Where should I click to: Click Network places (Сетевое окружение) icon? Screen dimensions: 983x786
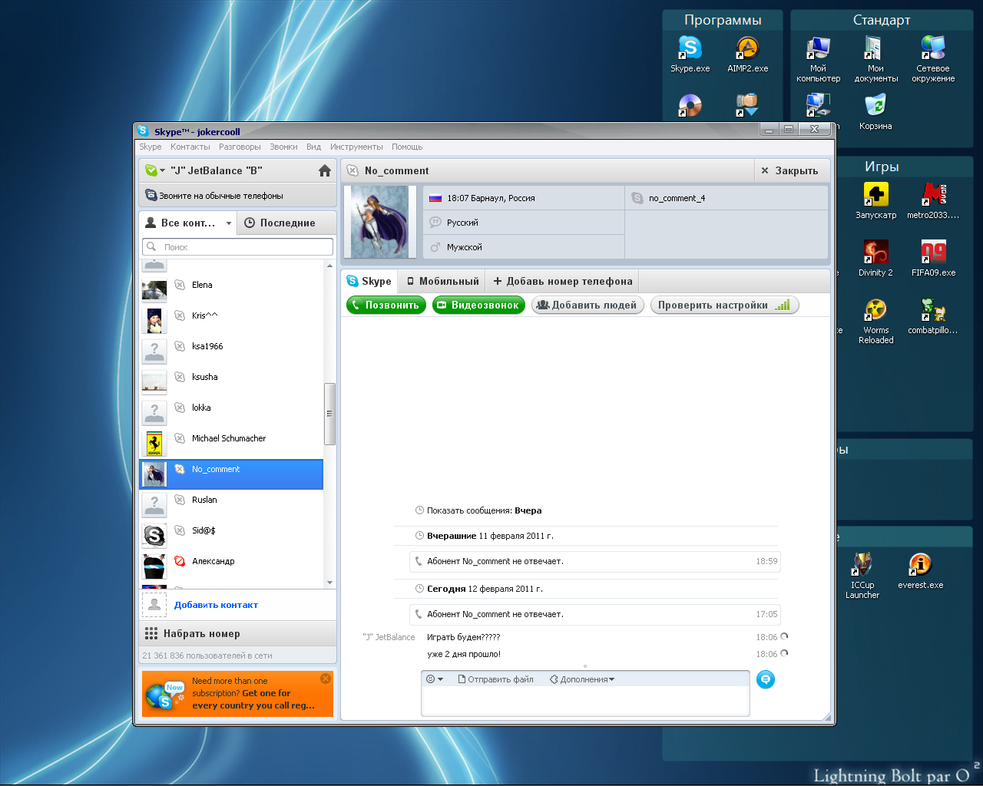click(933, 59)
